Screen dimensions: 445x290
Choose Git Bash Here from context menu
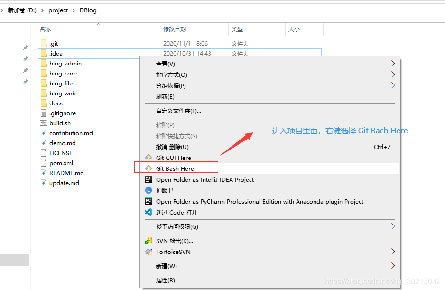coord(269,168)
